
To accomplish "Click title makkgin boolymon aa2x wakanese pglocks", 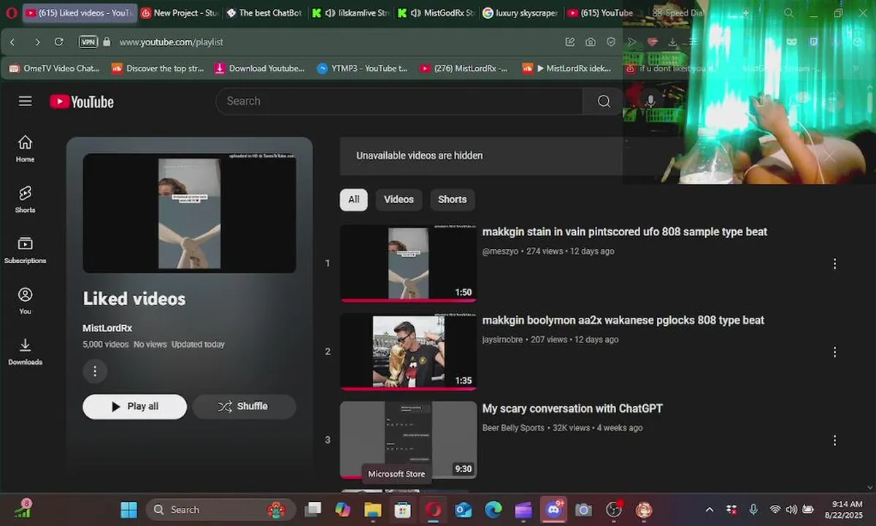I will click(623, 321).
